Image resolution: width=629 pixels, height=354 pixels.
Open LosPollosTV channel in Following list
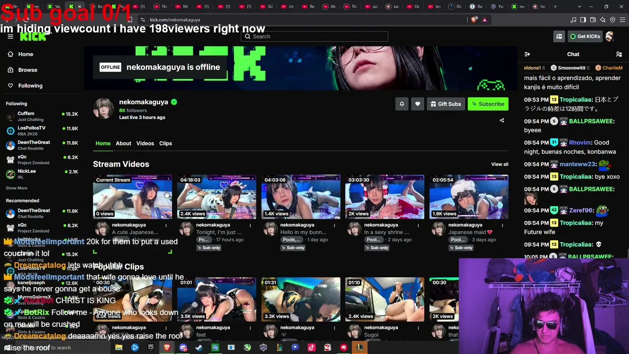click(x=42, y=131)
